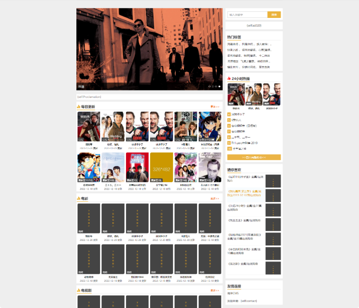Click the yellow full ranking list button

254,157
